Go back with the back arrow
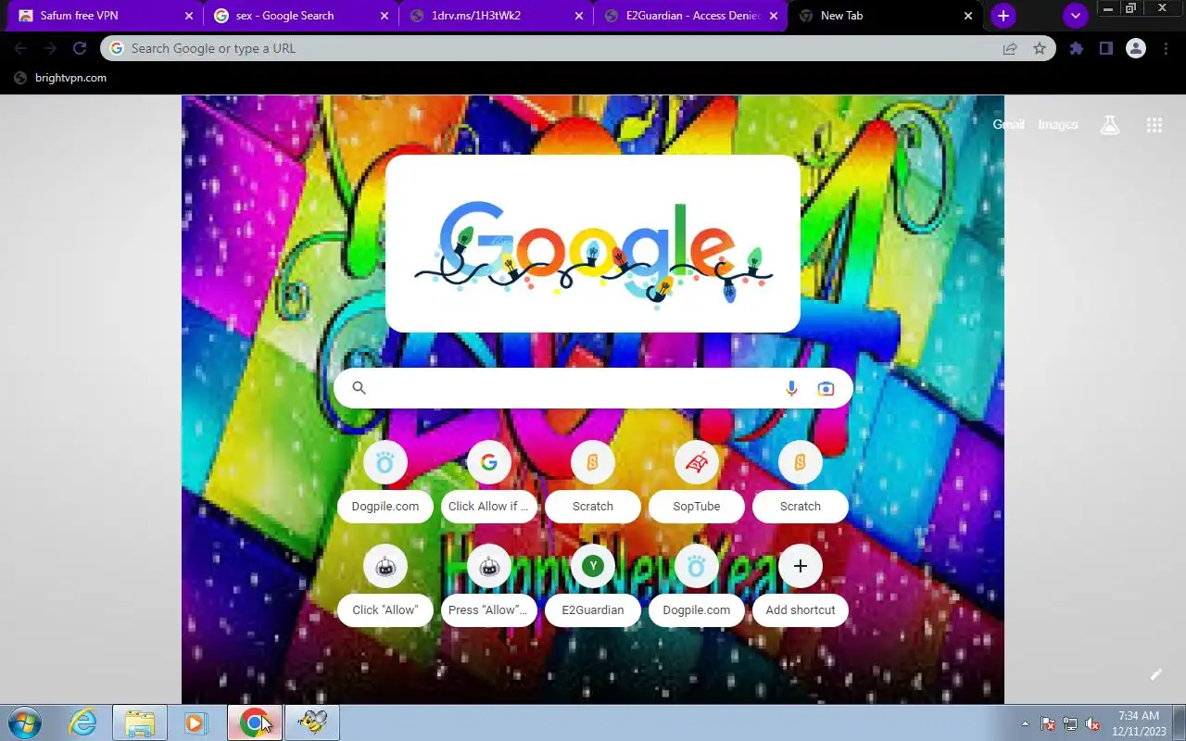The width and height of the screenshot is (1186, 741). pyautogui.click(x=20, y=48)
